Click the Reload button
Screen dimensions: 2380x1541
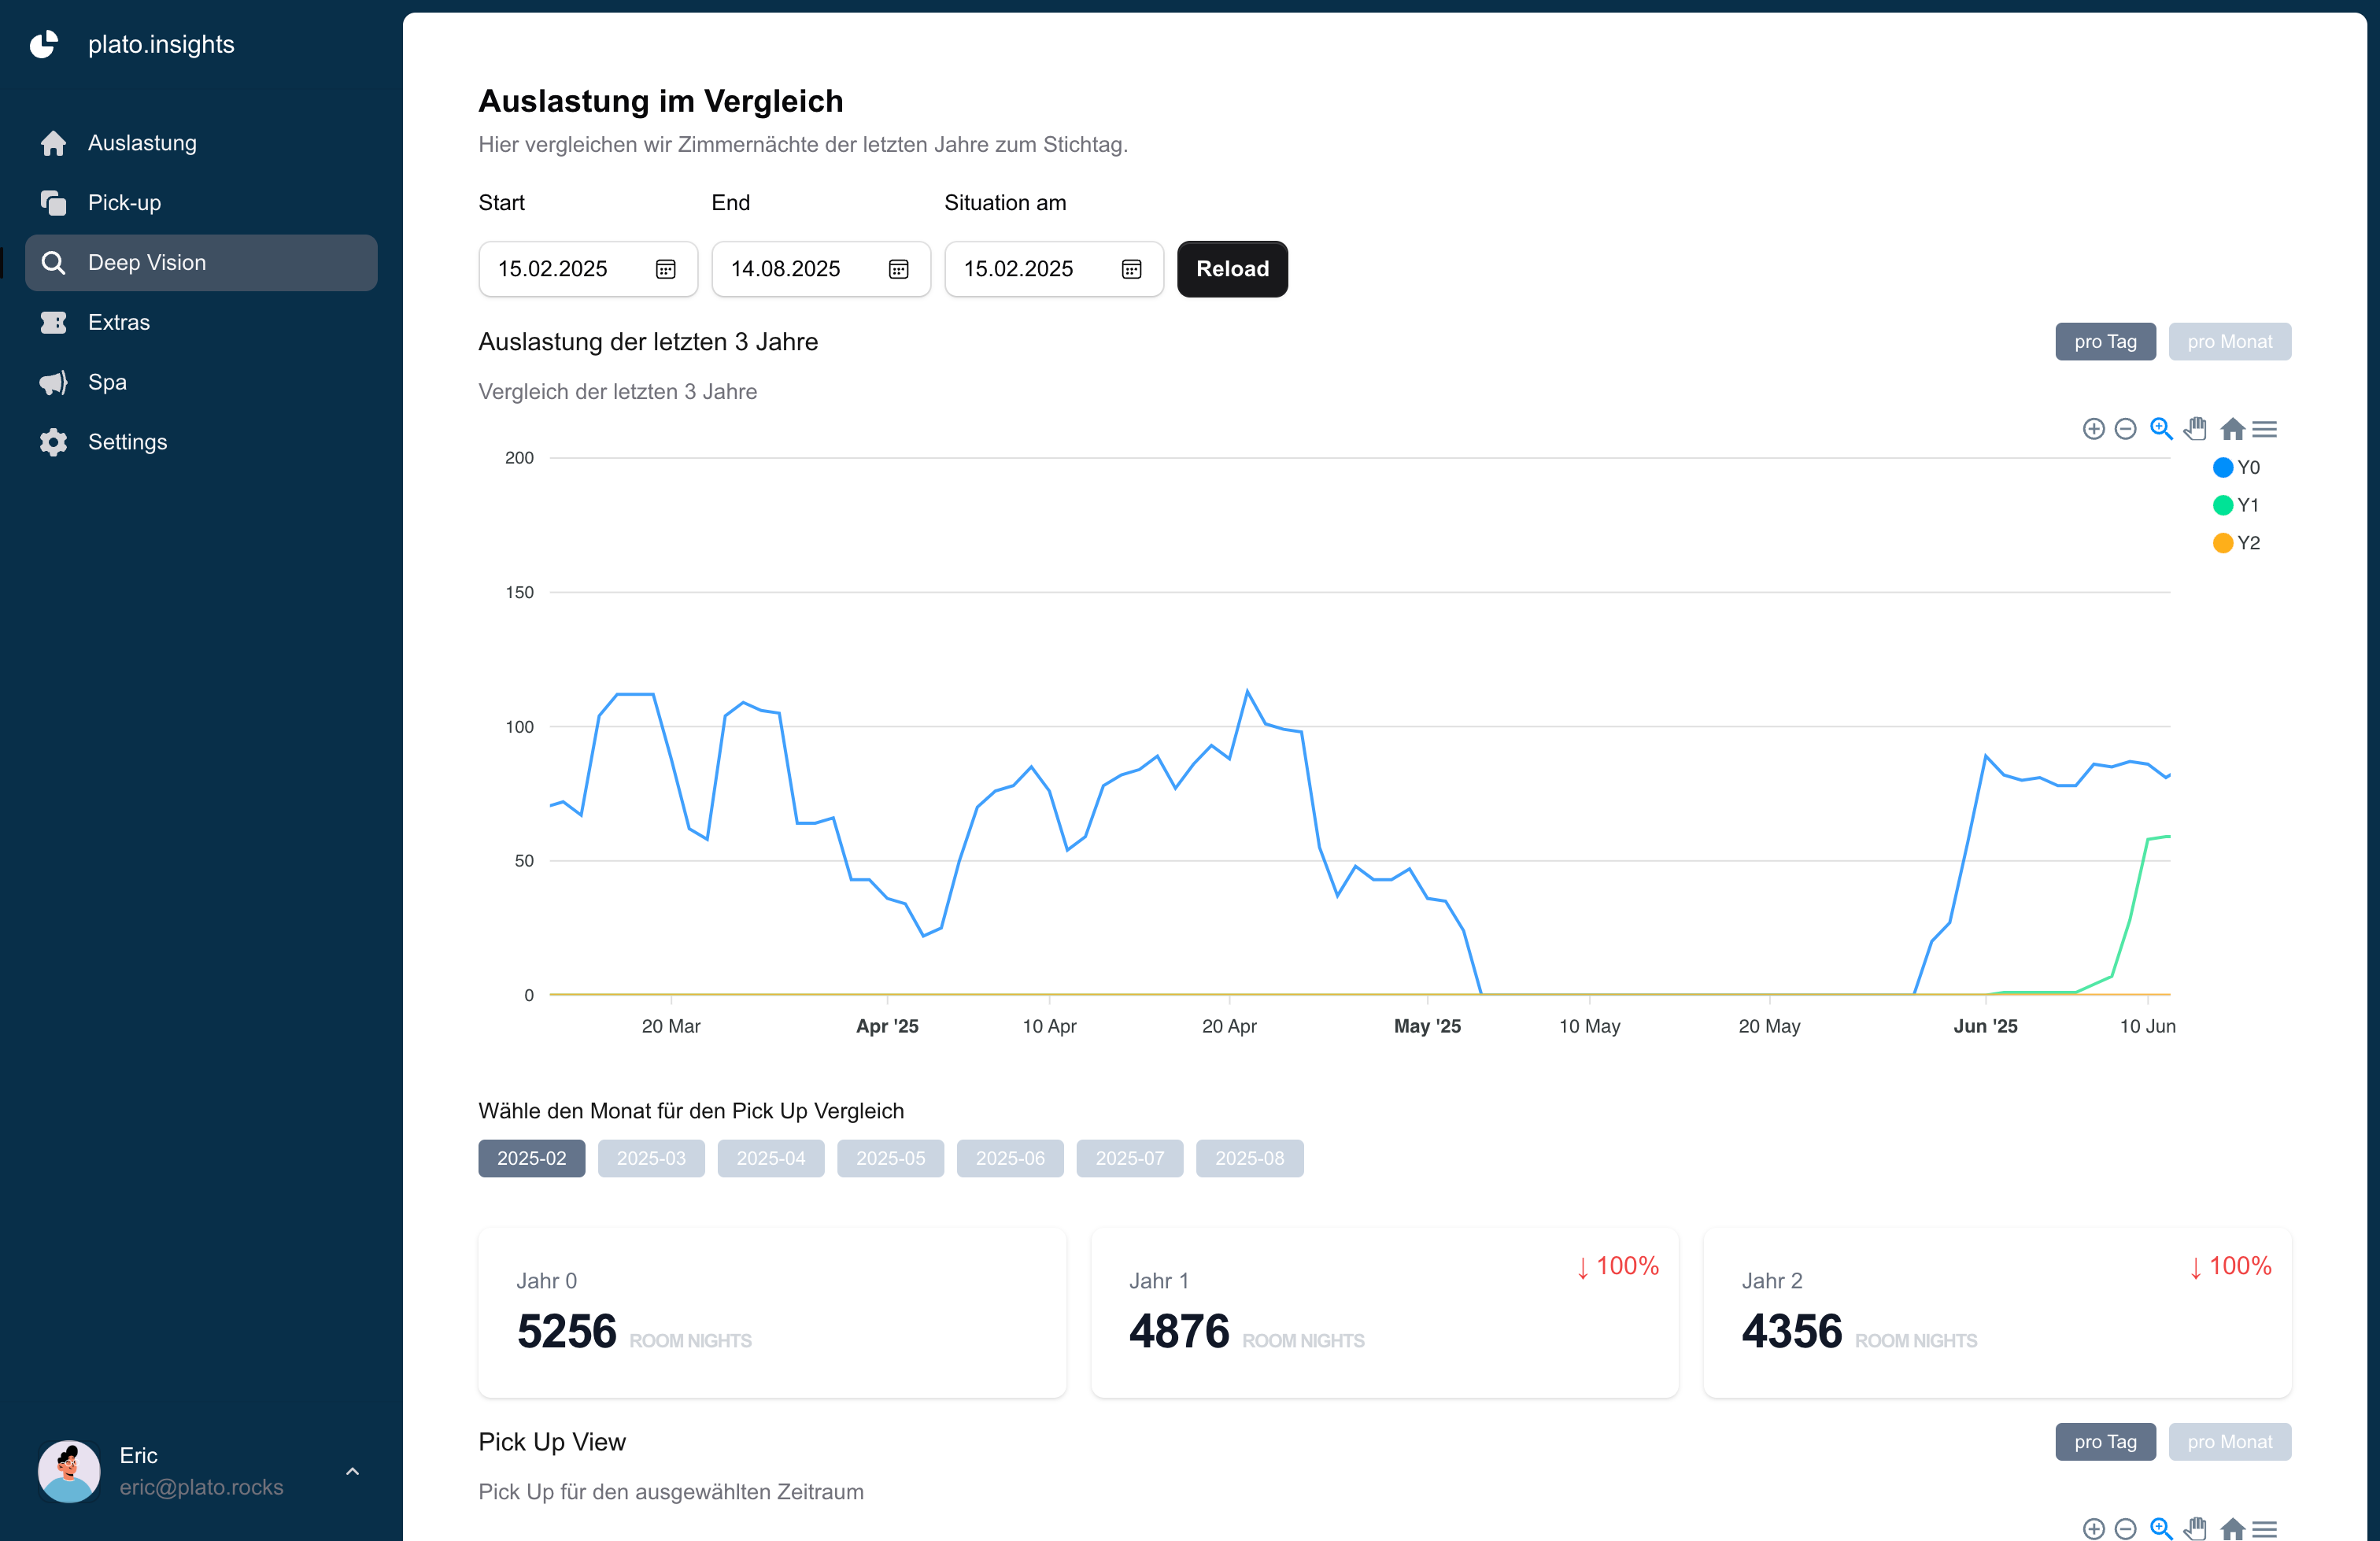tap(1232, 269)
